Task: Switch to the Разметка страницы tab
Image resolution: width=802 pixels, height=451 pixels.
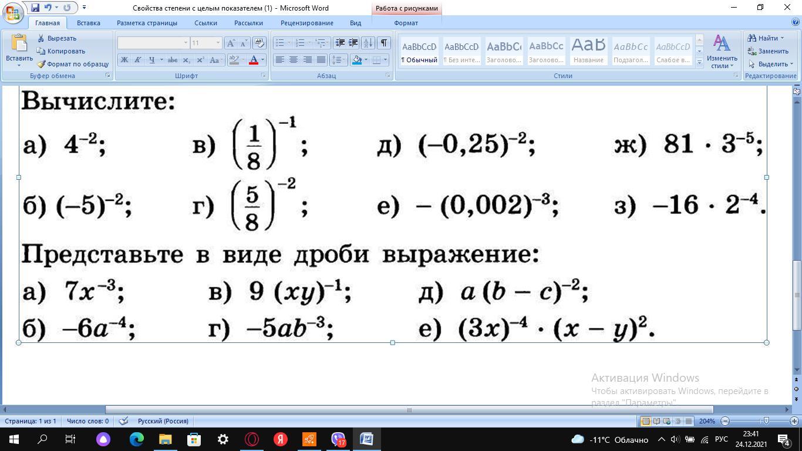Action: pos(147,23)
